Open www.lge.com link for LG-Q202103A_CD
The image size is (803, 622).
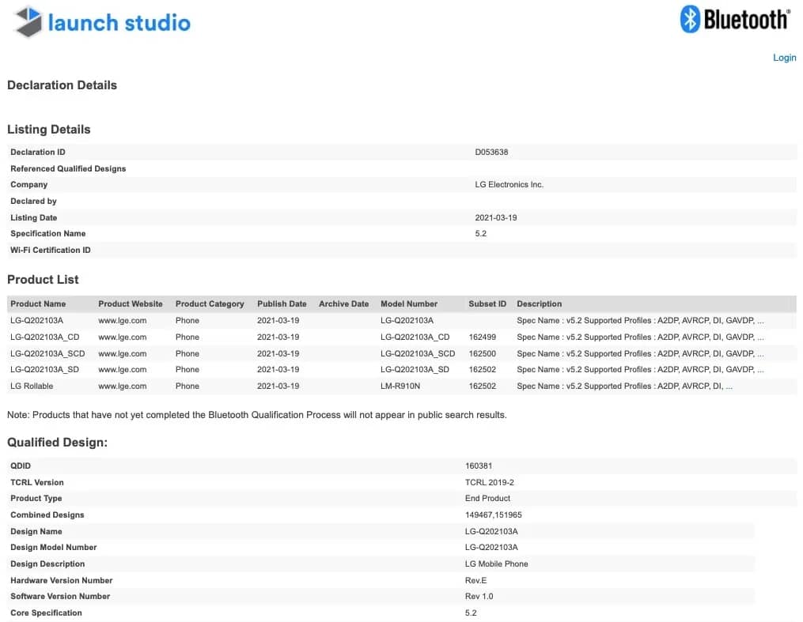(122, 337)
